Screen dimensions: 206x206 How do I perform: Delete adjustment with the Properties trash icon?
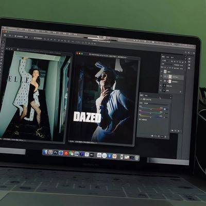pos(165,137)
